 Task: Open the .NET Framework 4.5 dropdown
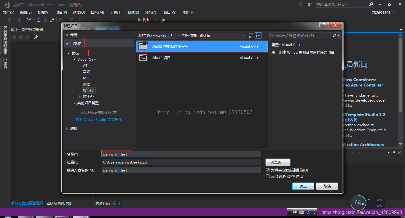pos(159,36)
